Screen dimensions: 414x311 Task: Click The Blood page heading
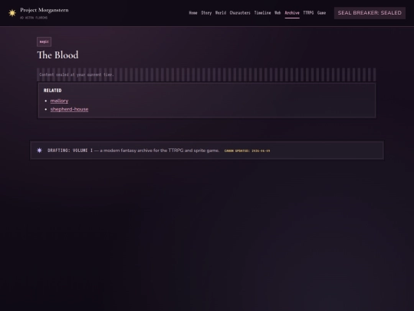58,55
